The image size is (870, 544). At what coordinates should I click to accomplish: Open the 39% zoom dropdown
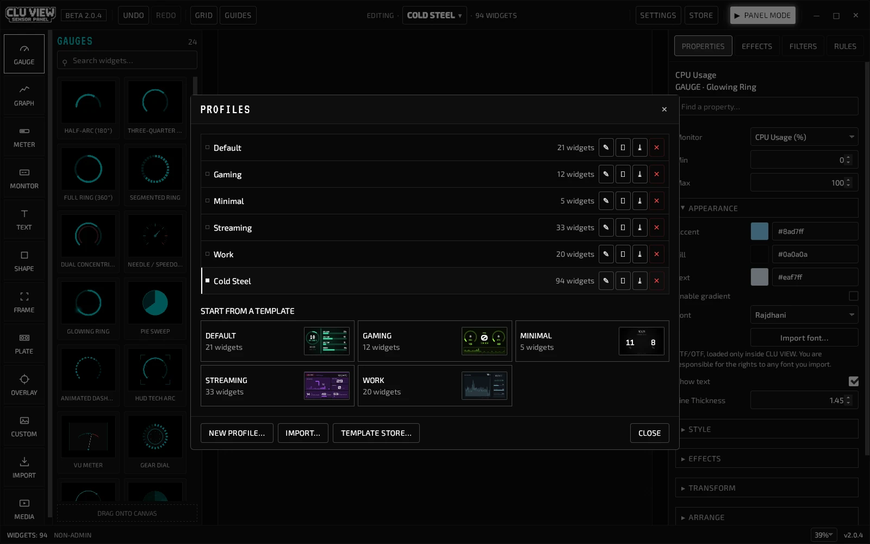point(824,535)
